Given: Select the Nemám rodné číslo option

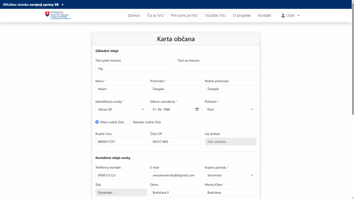Looking at the screenshot, I should click(130, 122).
